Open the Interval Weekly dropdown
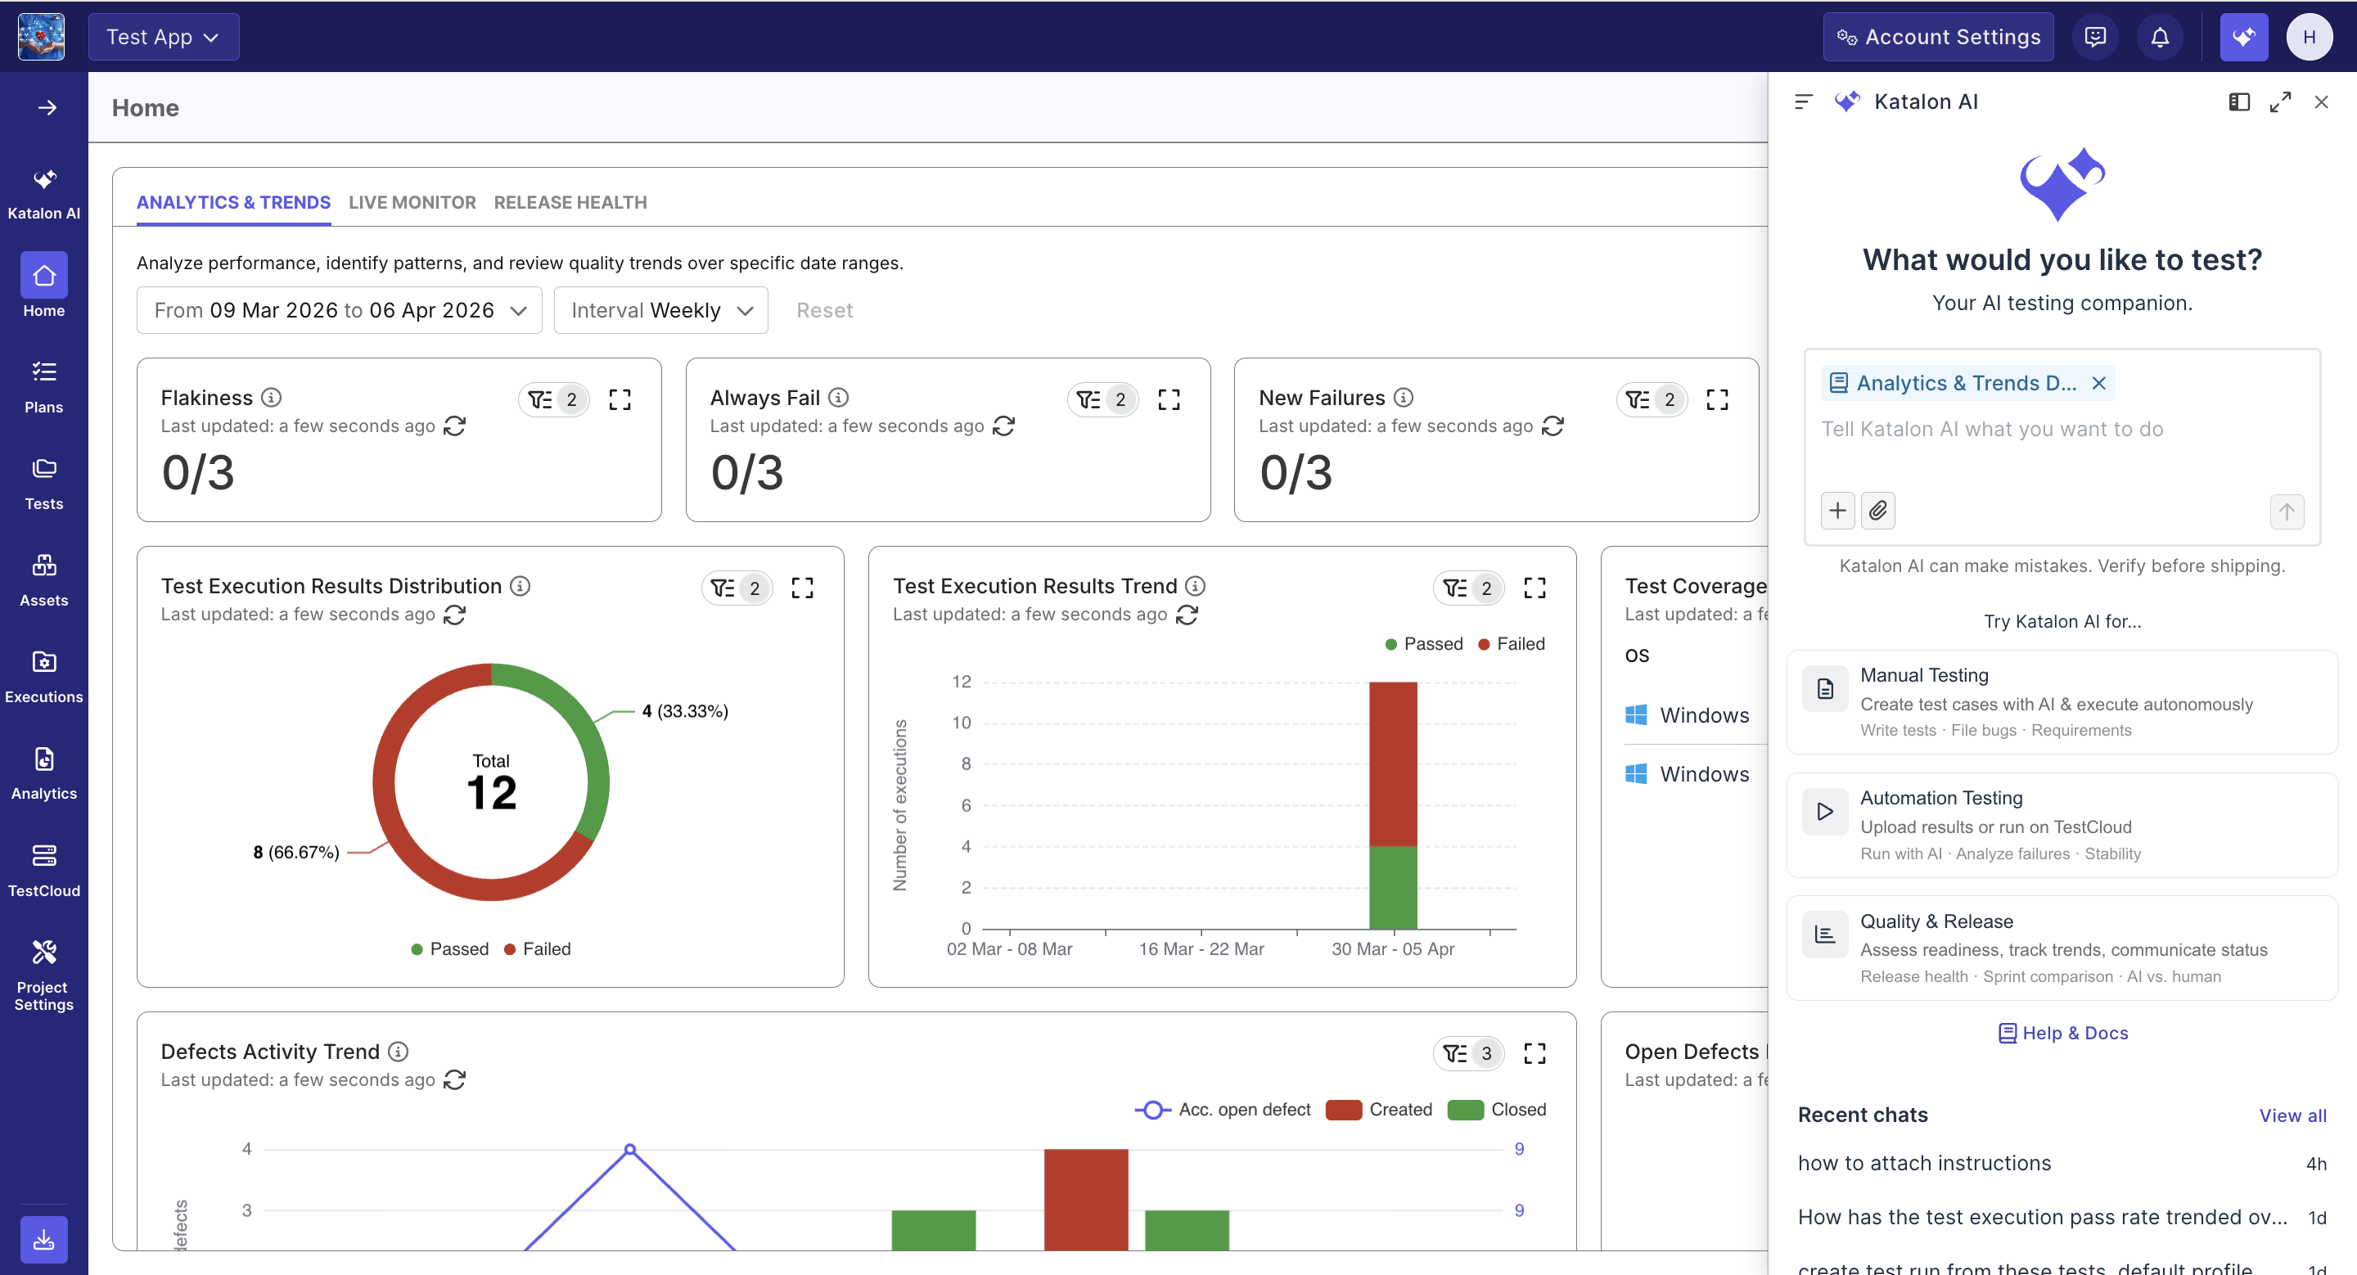Screen dimensions: 2357x1275 [660, 310]
